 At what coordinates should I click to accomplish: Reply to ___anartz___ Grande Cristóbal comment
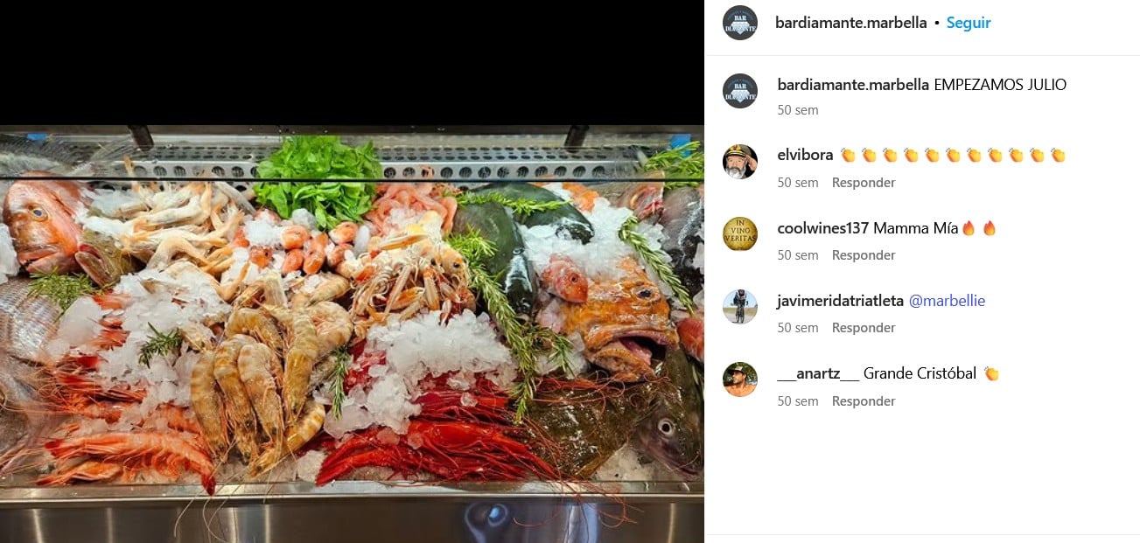864,401
